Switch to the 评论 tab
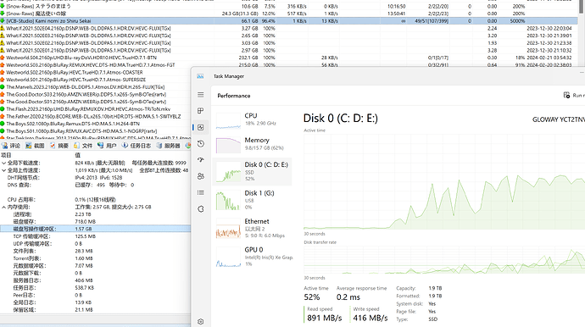Viewport: 585px width, 327px height. pos(11,146)
